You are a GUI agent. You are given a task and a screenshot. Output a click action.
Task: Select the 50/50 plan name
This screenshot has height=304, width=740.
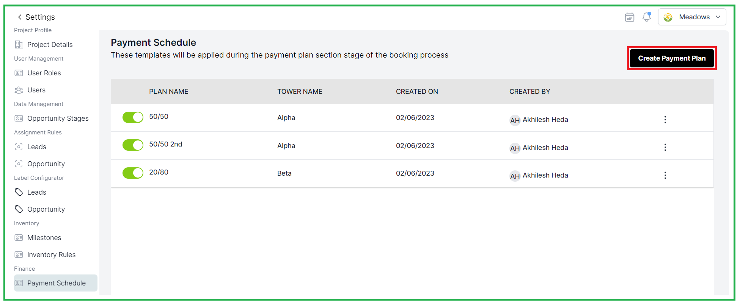point(159,117)
